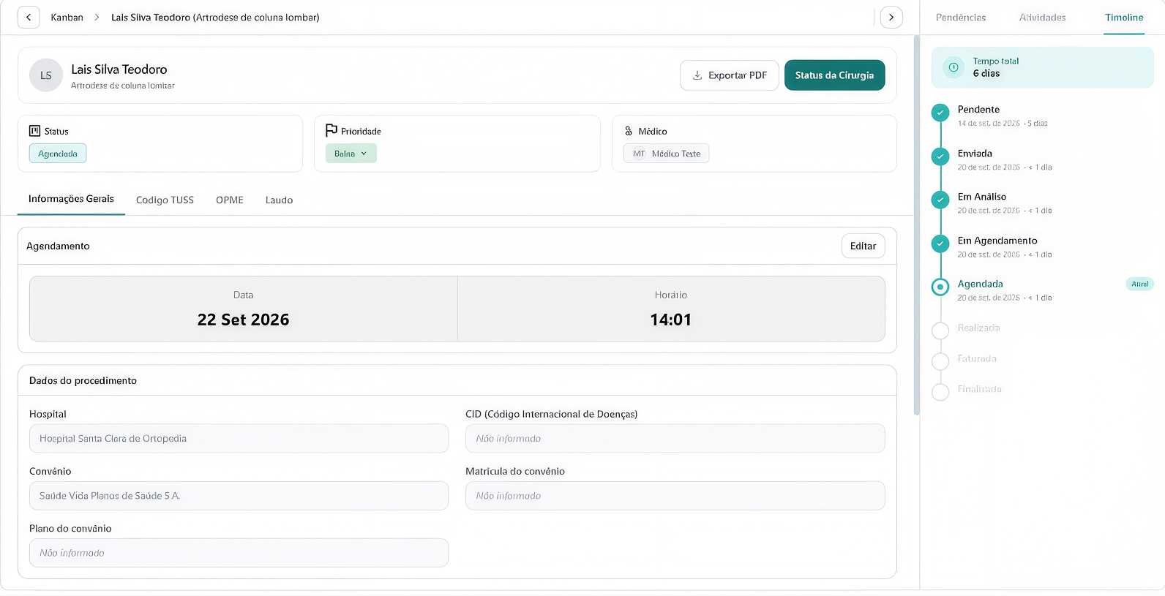The height and width of the screenshot is (596, 1165).
Task: Click the LS avatar circle
Action: click(46, 75)
